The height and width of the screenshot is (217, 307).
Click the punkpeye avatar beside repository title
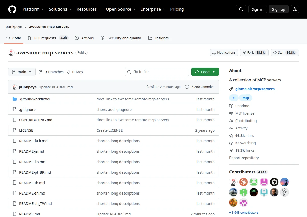click(11, 53)
